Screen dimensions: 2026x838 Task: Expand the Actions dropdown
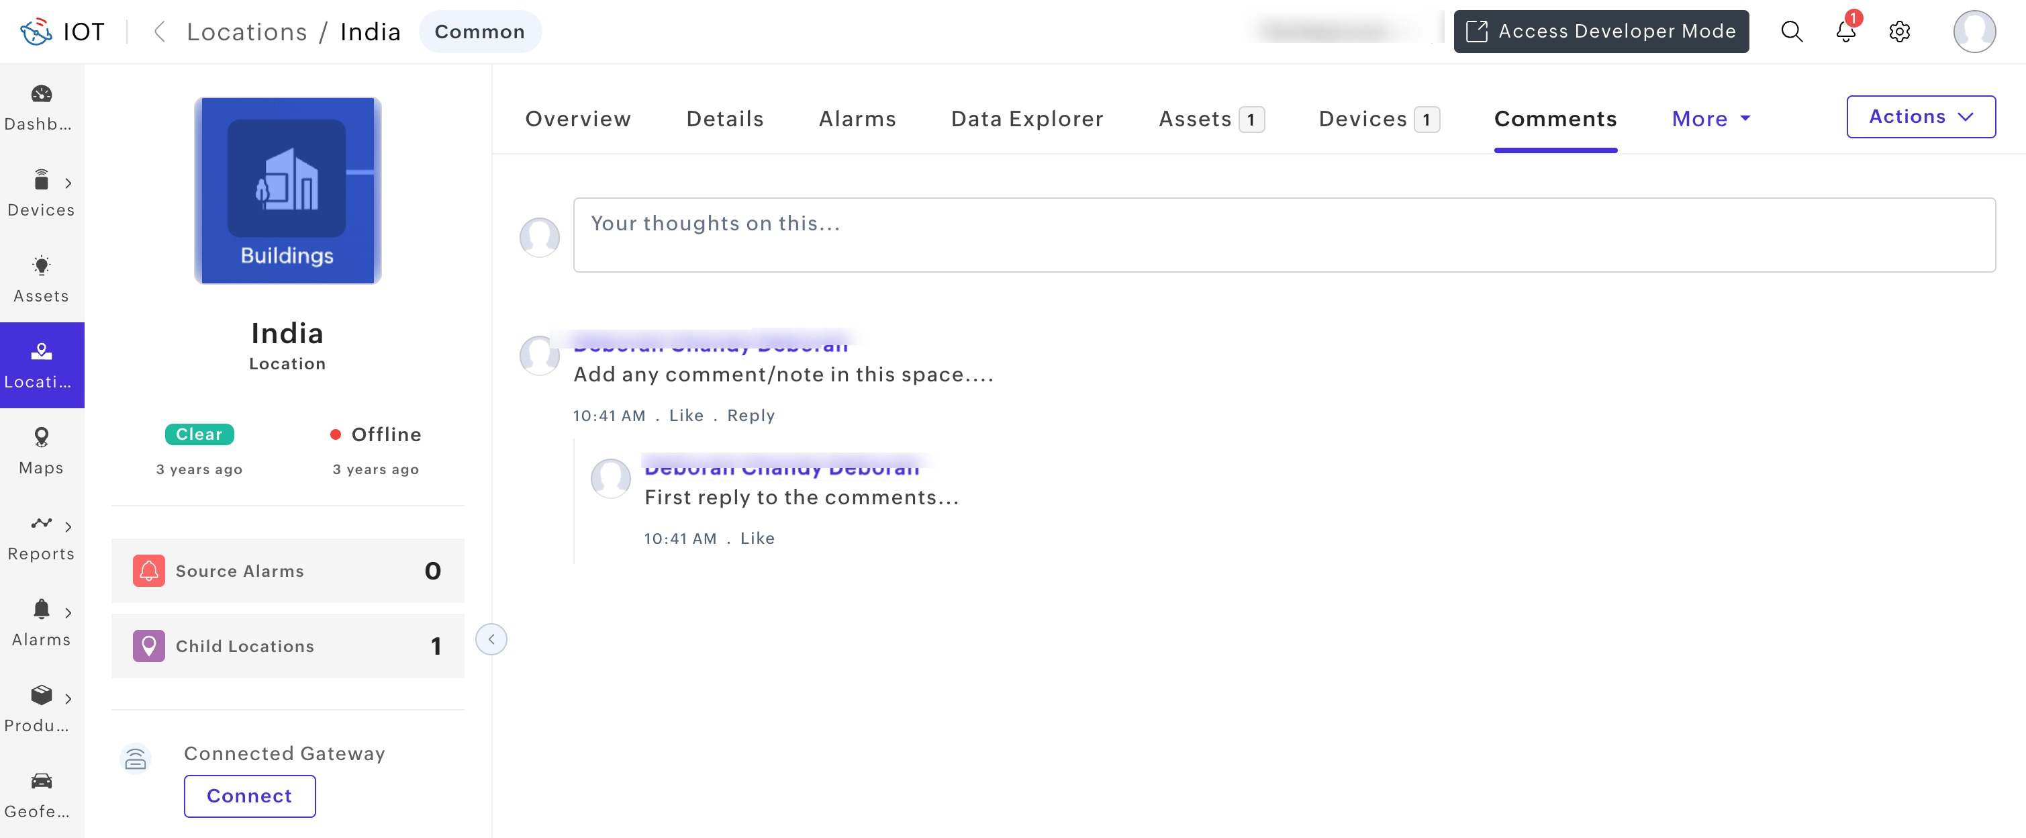pyautogui.click(x=1920, y=116)
